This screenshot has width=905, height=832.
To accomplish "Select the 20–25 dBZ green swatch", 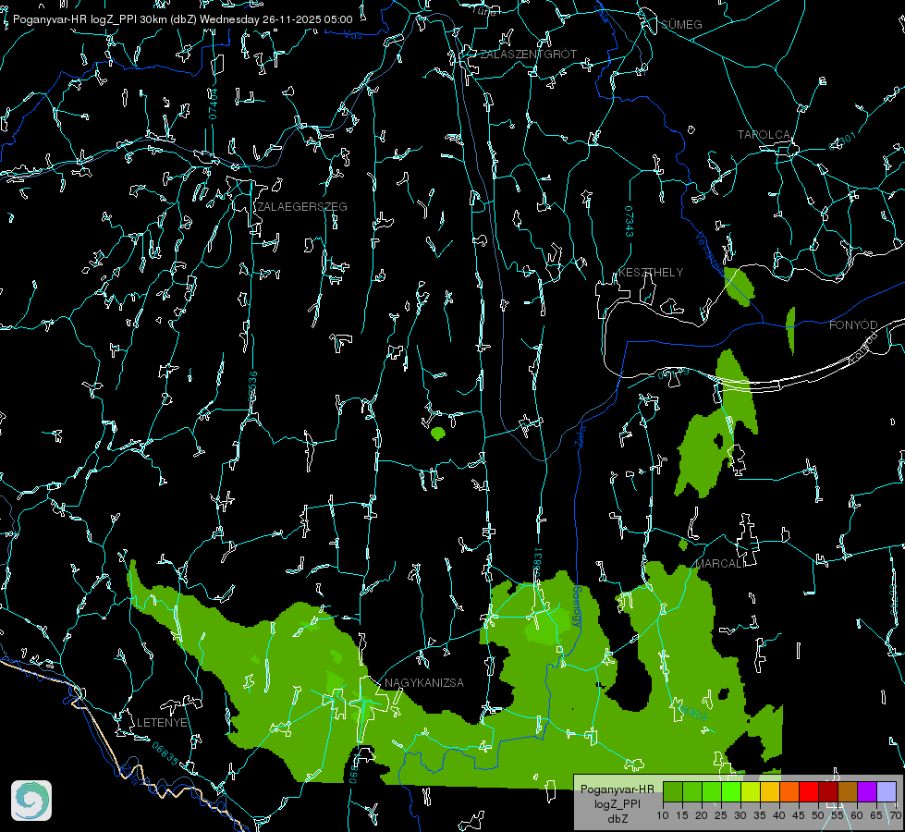I will tap(712, 791).
